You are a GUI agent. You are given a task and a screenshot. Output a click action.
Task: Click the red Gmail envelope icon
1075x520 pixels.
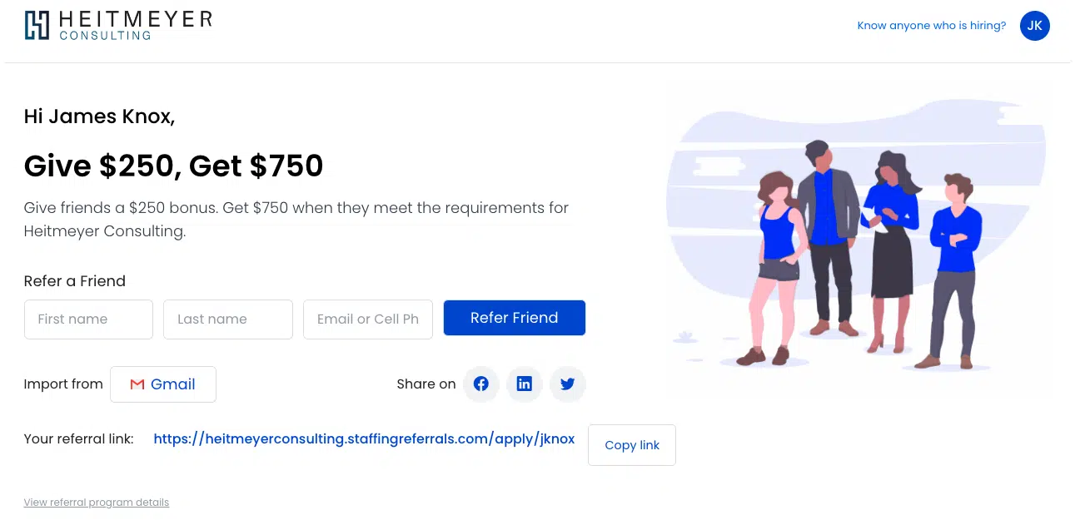(137, 384)
